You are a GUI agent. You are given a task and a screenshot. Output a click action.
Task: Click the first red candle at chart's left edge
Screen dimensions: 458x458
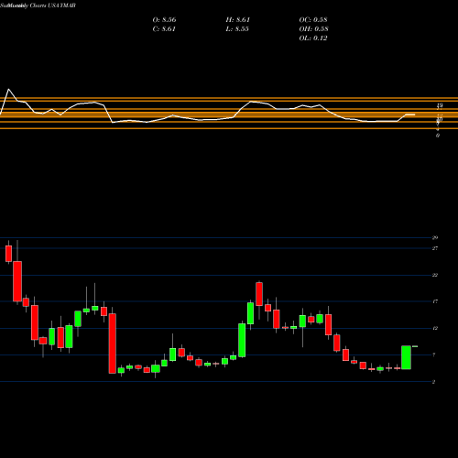pyautogui.click(x=8, y=254)
